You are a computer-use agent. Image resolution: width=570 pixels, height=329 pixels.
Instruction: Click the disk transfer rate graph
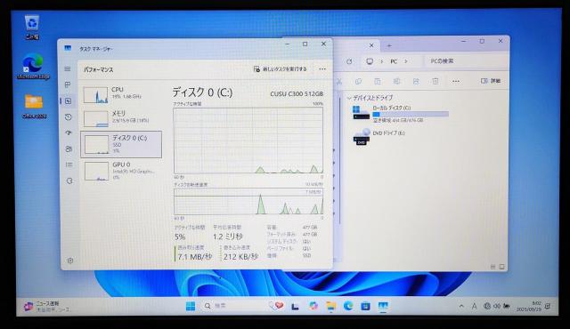(248, 202)
